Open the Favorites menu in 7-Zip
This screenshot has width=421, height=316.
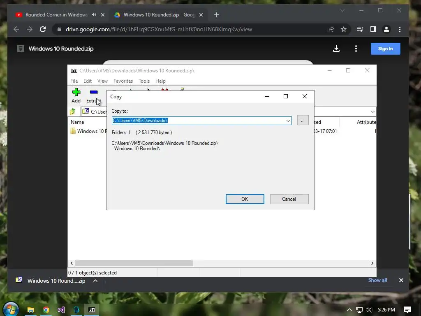coord(123,81)
